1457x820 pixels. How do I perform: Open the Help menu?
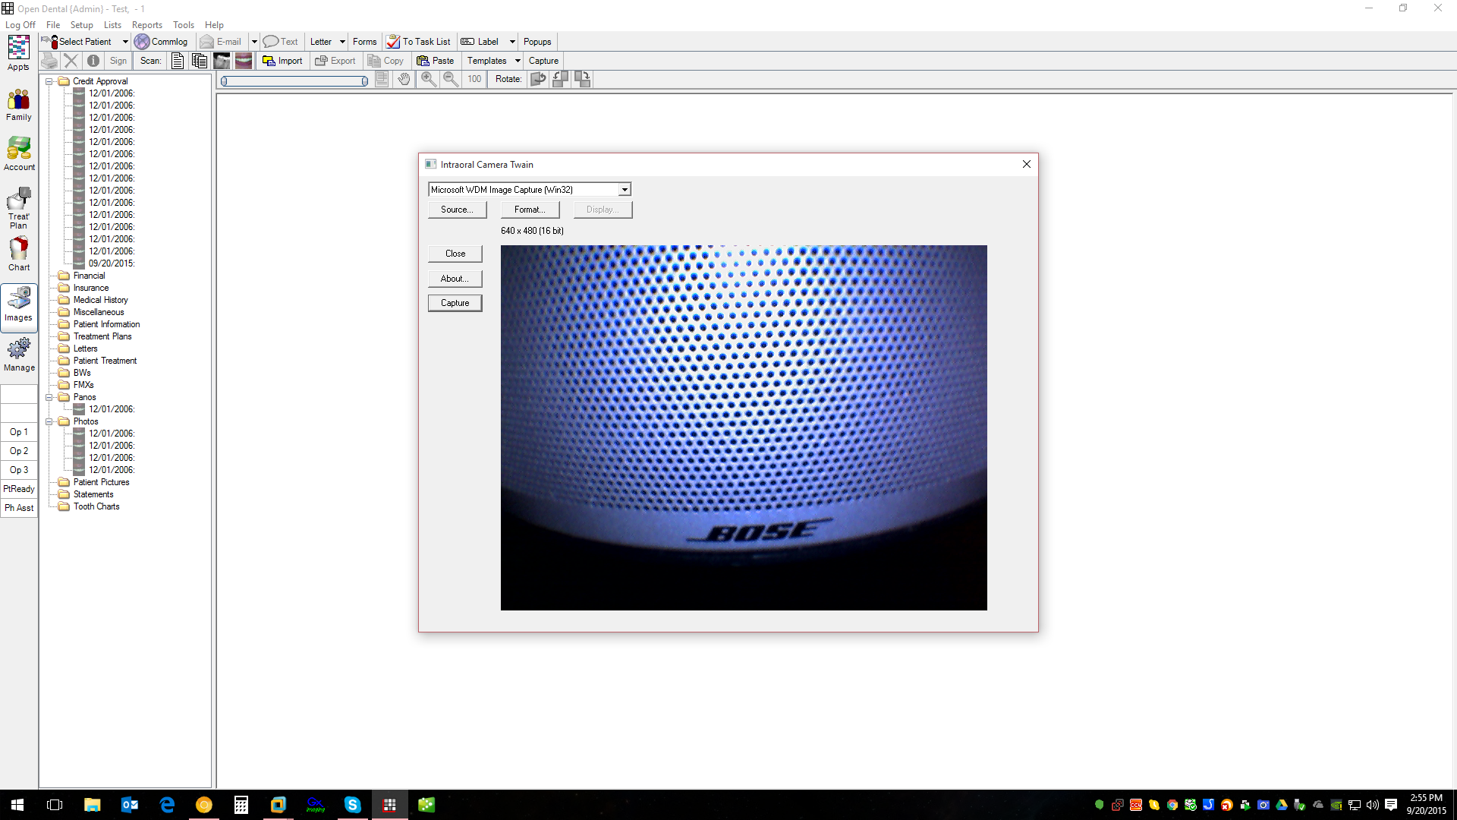pos(214,25)
